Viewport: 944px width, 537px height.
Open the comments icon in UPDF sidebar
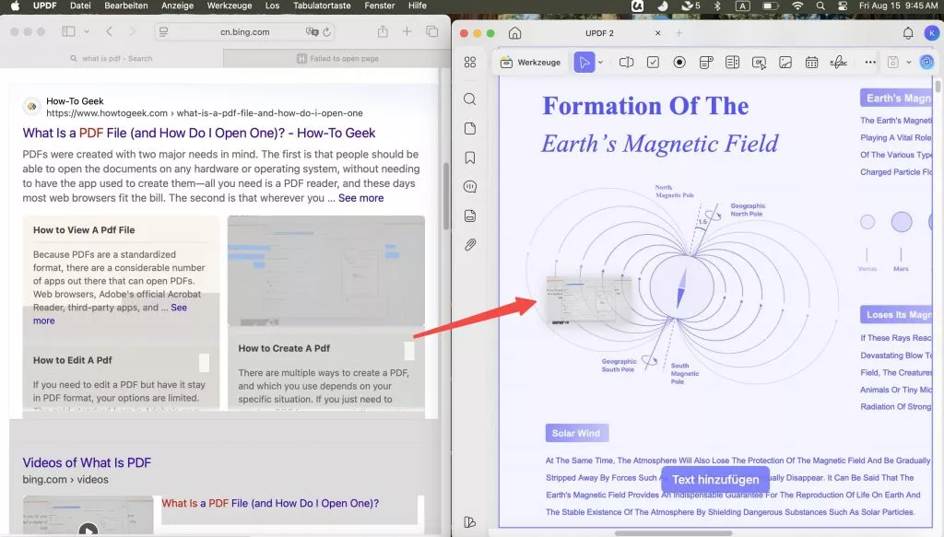point(470,187)
